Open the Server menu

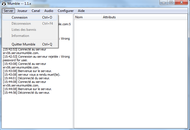click(8, 11)
